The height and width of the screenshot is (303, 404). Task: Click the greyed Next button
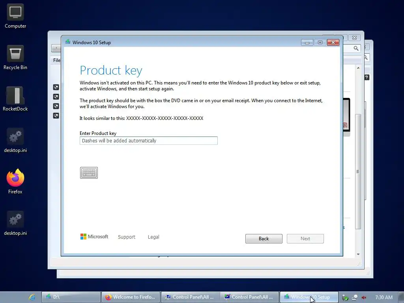click(x=305, y=239)
